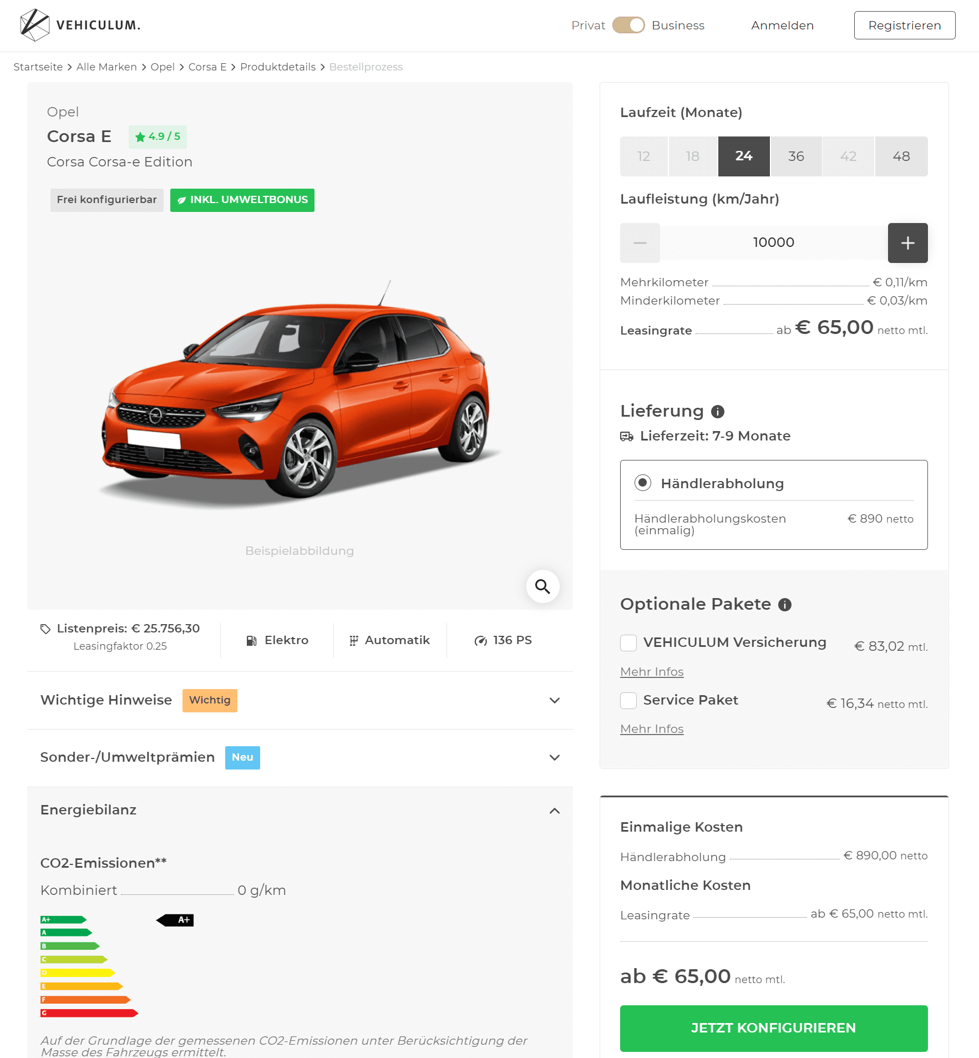This screenshot has width=979, height=1058.
Task: Expand Wichtige Hinweise section
Action: [x=300, y=701]
